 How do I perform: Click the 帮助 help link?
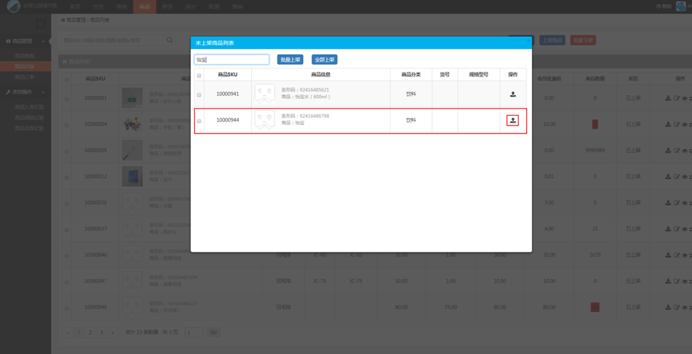click(x=663, y=7)
